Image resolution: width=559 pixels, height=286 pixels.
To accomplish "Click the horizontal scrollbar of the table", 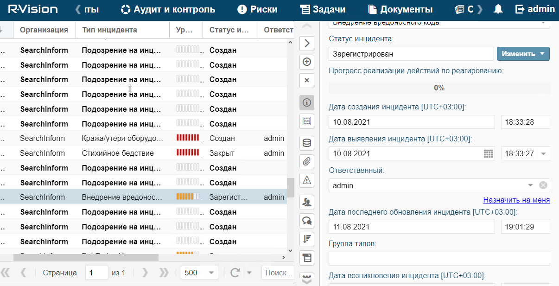I will [86, 257].
